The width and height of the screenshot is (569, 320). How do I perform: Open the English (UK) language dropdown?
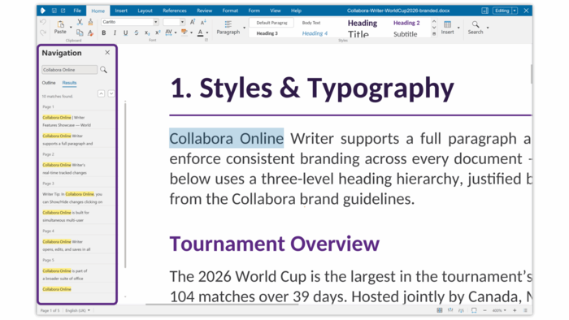(x=78, y=310)
